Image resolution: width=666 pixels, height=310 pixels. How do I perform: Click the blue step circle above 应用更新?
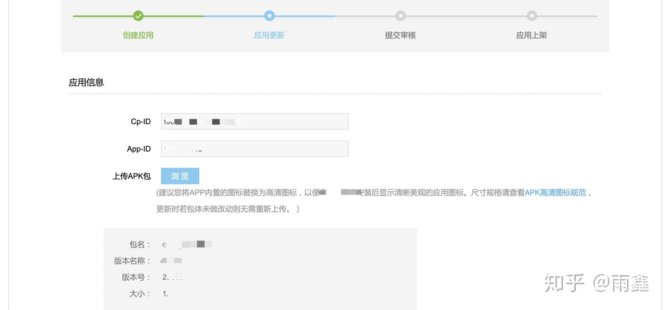(269, 16)
